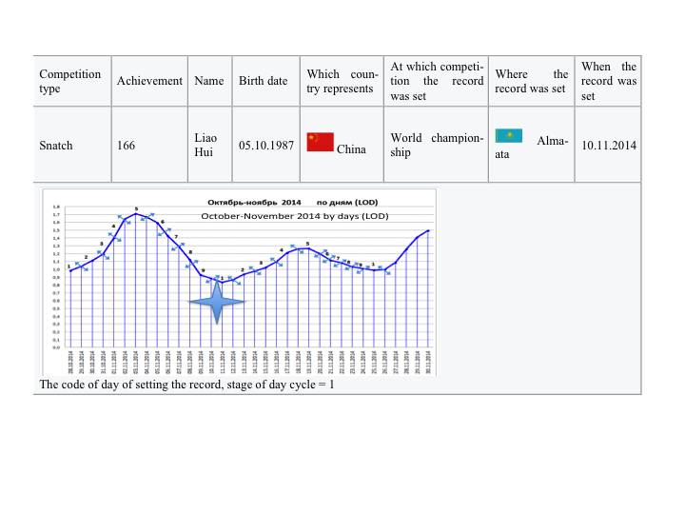Click the last data point at chart's right end
Image resolution: width=685 pixels, height=514 pixels.
pos(429,230)
